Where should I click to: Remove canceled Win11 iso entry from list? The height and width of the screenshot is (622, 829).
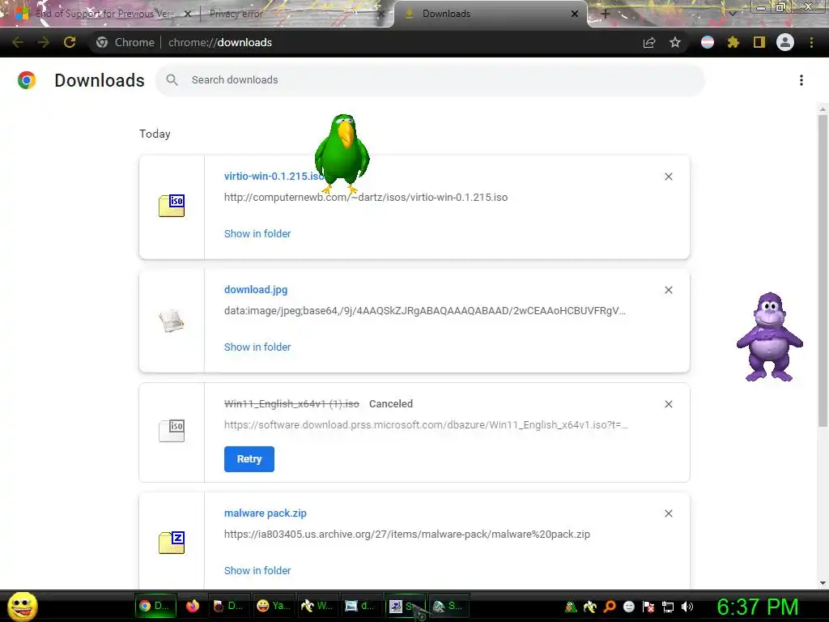click(x=669, y=404)
